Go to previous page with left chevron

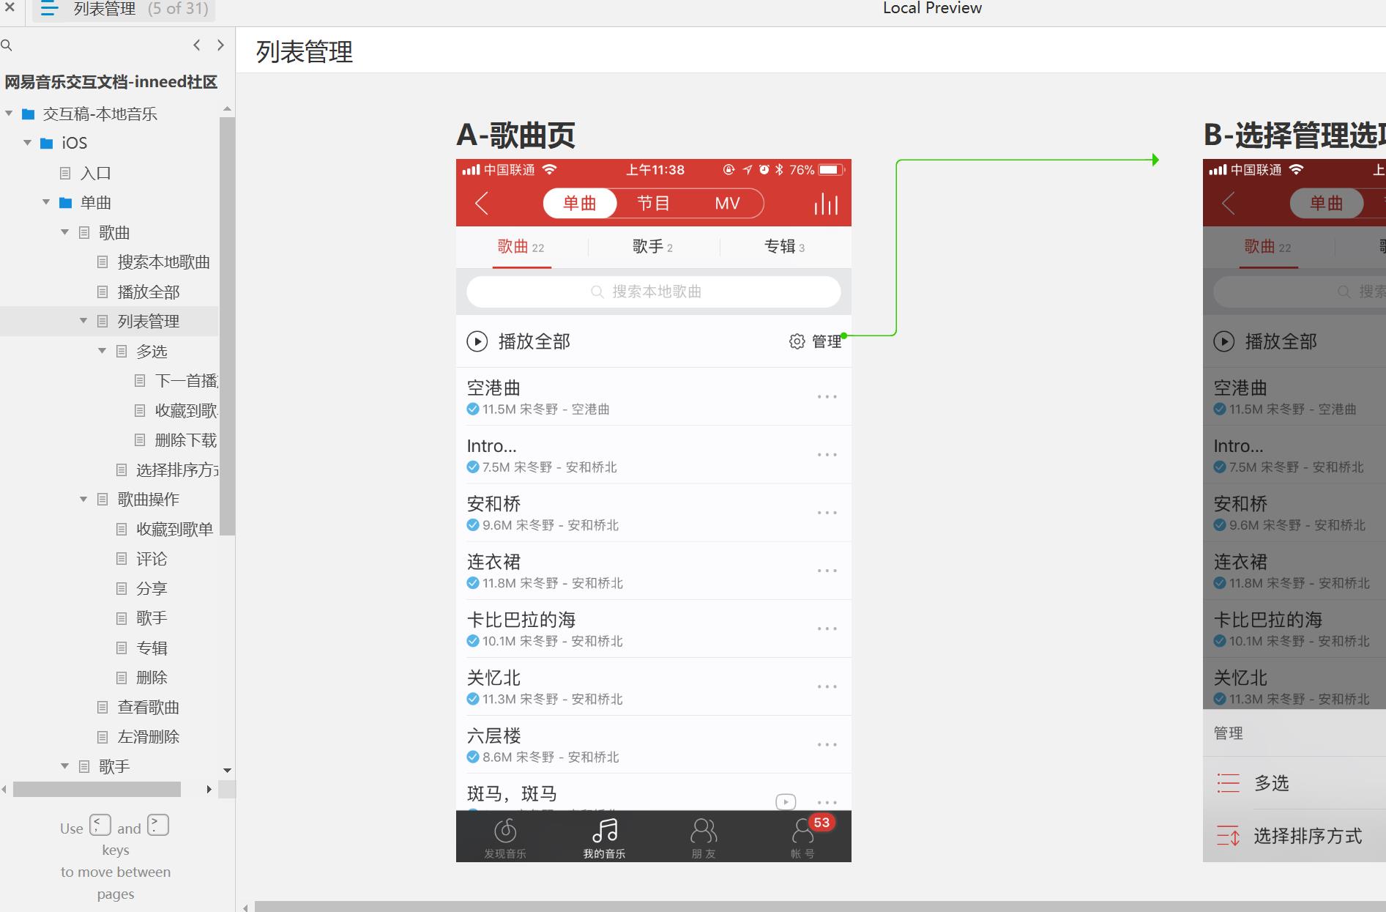pyautogui.click(x=196, y=45)
